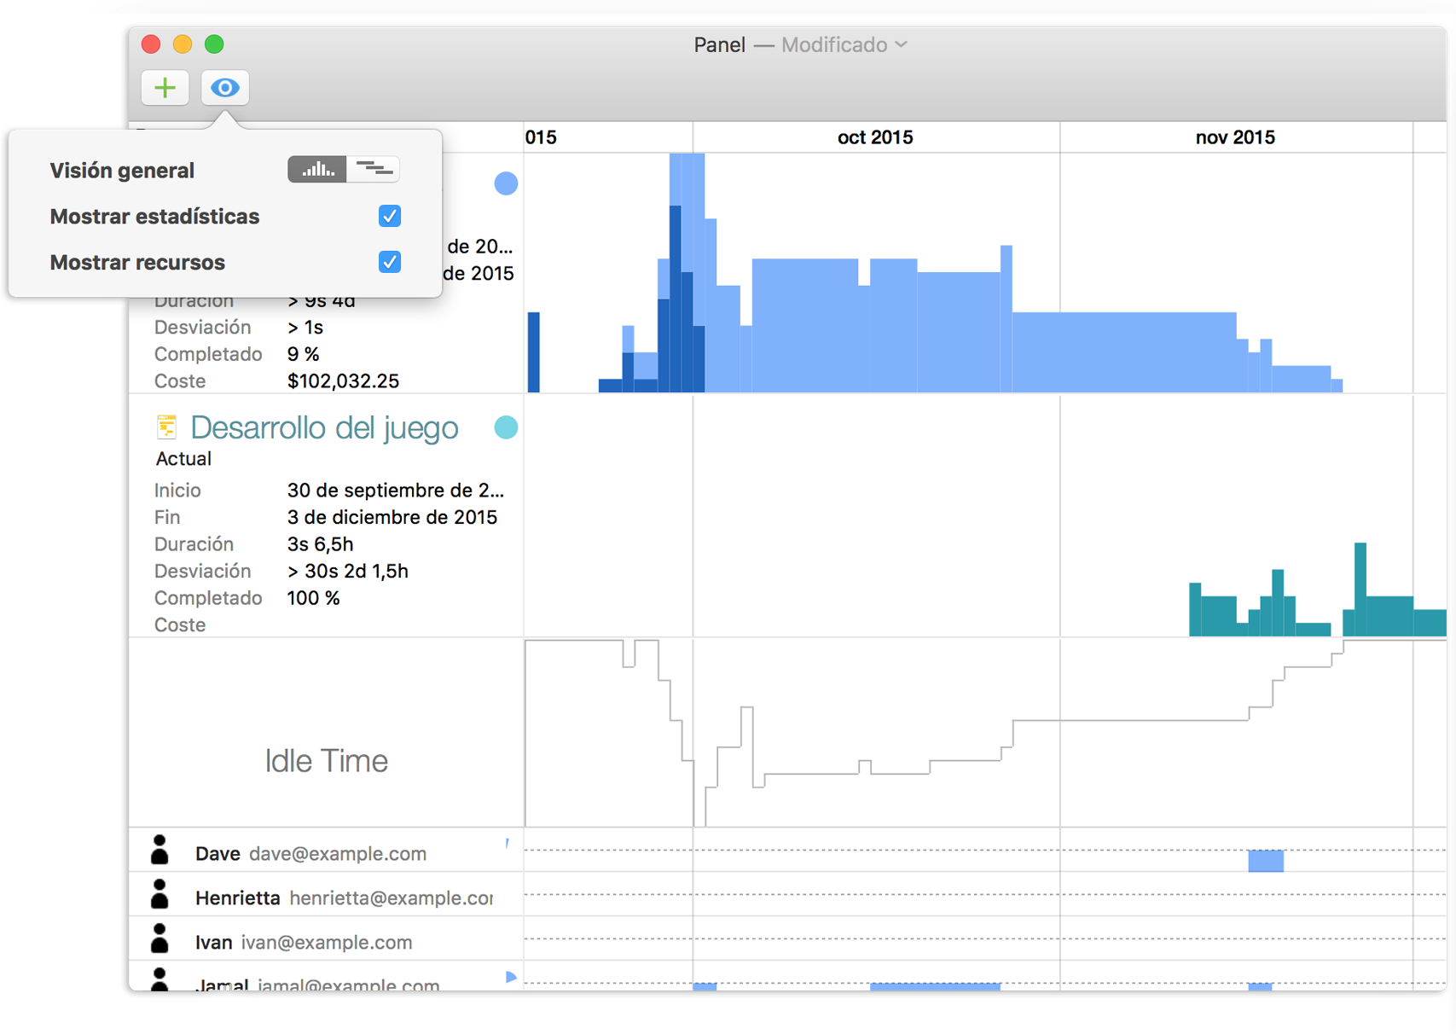The height and width of the screenshot is (1034, 1456).
Task: Select histogram view in Visión general
Action: (317, 170)
